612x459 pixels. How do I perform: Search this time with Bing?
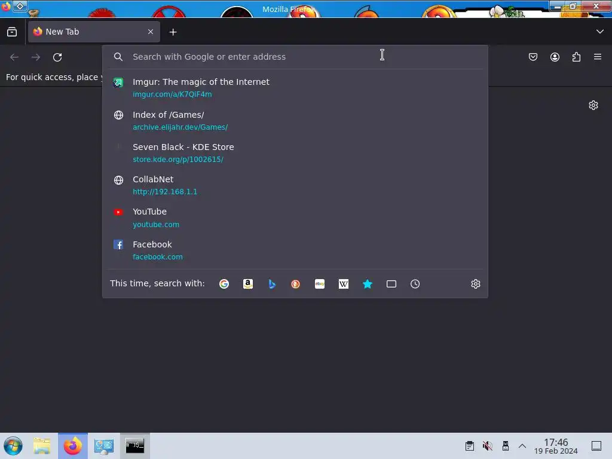[272, 284]
